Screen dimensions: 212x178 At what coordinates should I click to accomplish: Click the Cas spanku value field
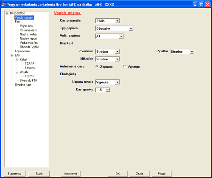click(101, 90)
